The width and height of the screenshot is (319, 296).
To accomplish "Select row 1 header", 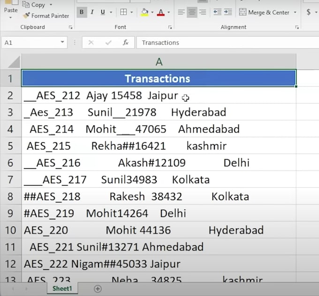I will pyautogui.click(x=10, y=78).
